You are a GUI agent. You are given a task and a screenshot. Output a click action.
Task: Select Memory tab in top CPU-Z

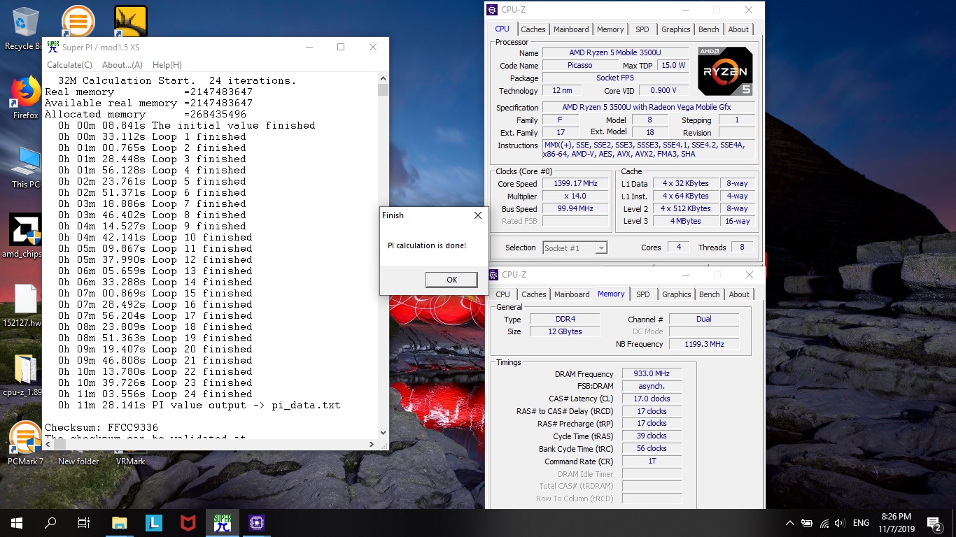(x=610, y=29)
